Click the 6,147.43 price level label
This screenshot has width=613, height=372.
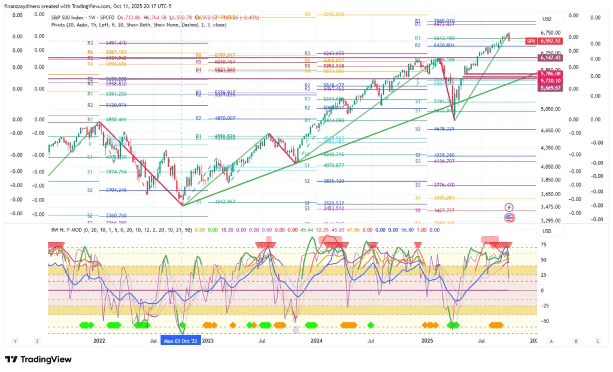(x=550, y=58)
